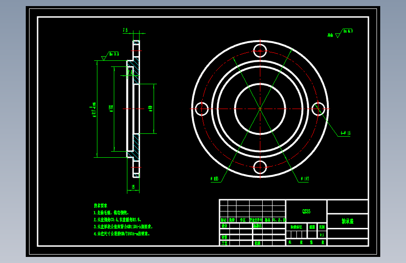This screenshot has height=263, width=406.
Task: Click the 设计 cell in the title block
Action: (224, 226)
